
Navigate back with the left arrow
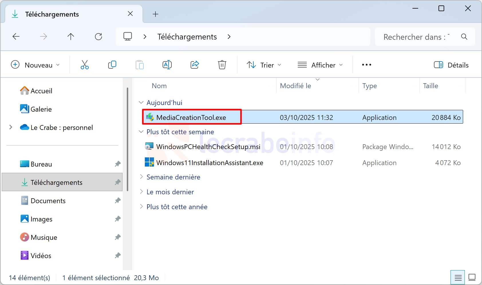click(x=16, y=37)
